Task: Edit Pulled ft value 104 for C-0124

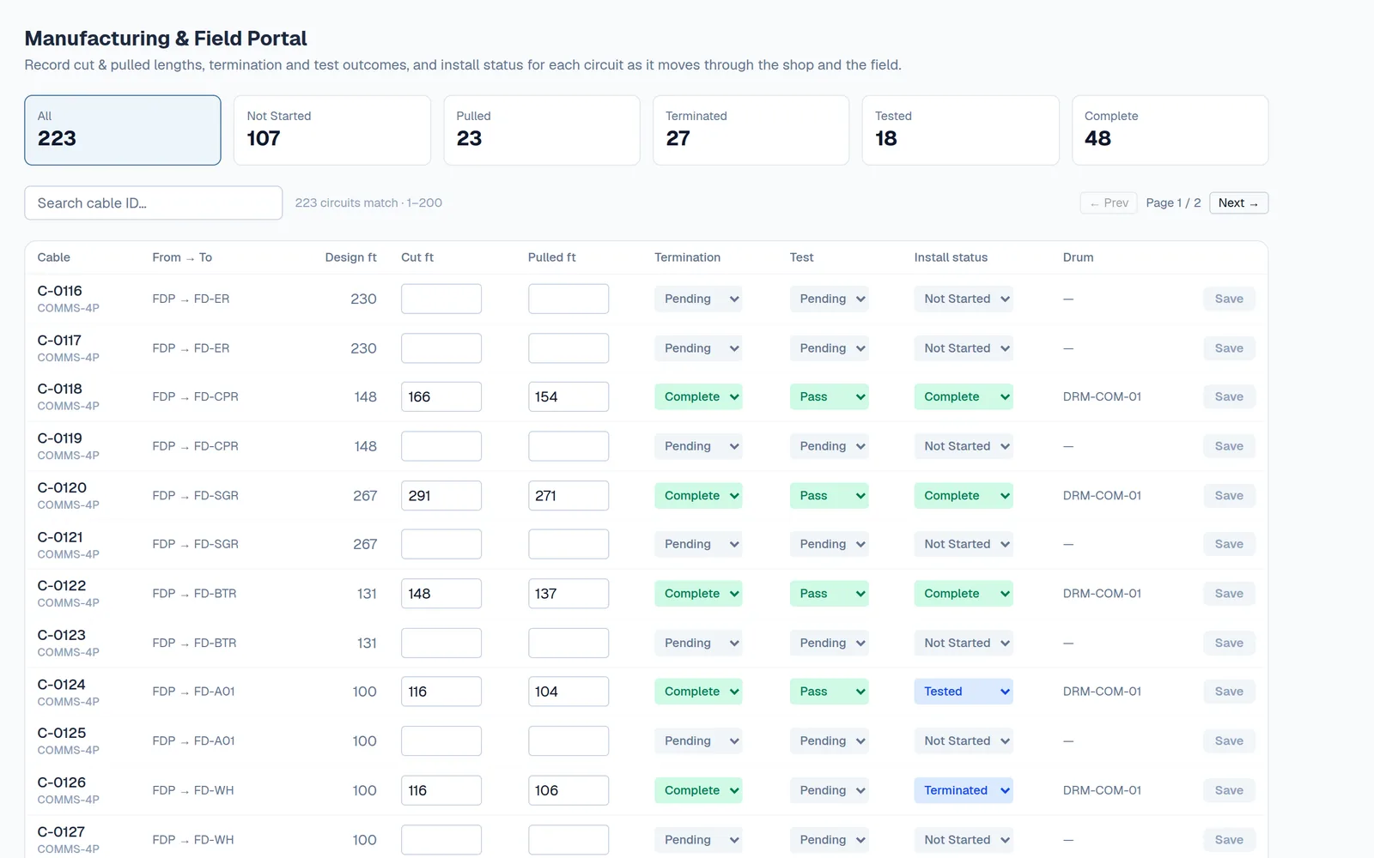Action: coord(568,692)
